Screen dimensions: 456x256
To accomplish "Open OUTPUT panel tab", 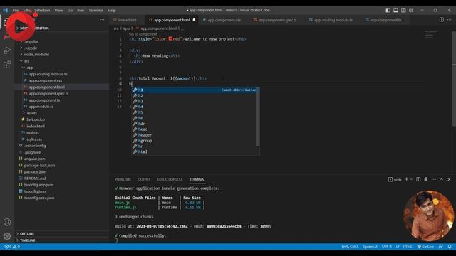I will (x=144, y=179).
